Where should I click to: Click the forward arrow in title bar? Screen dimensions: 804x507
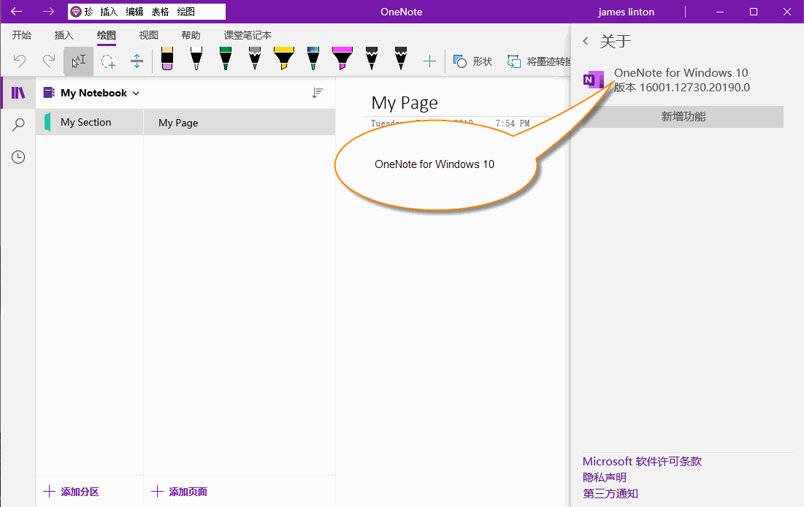[x=48, y=11]
